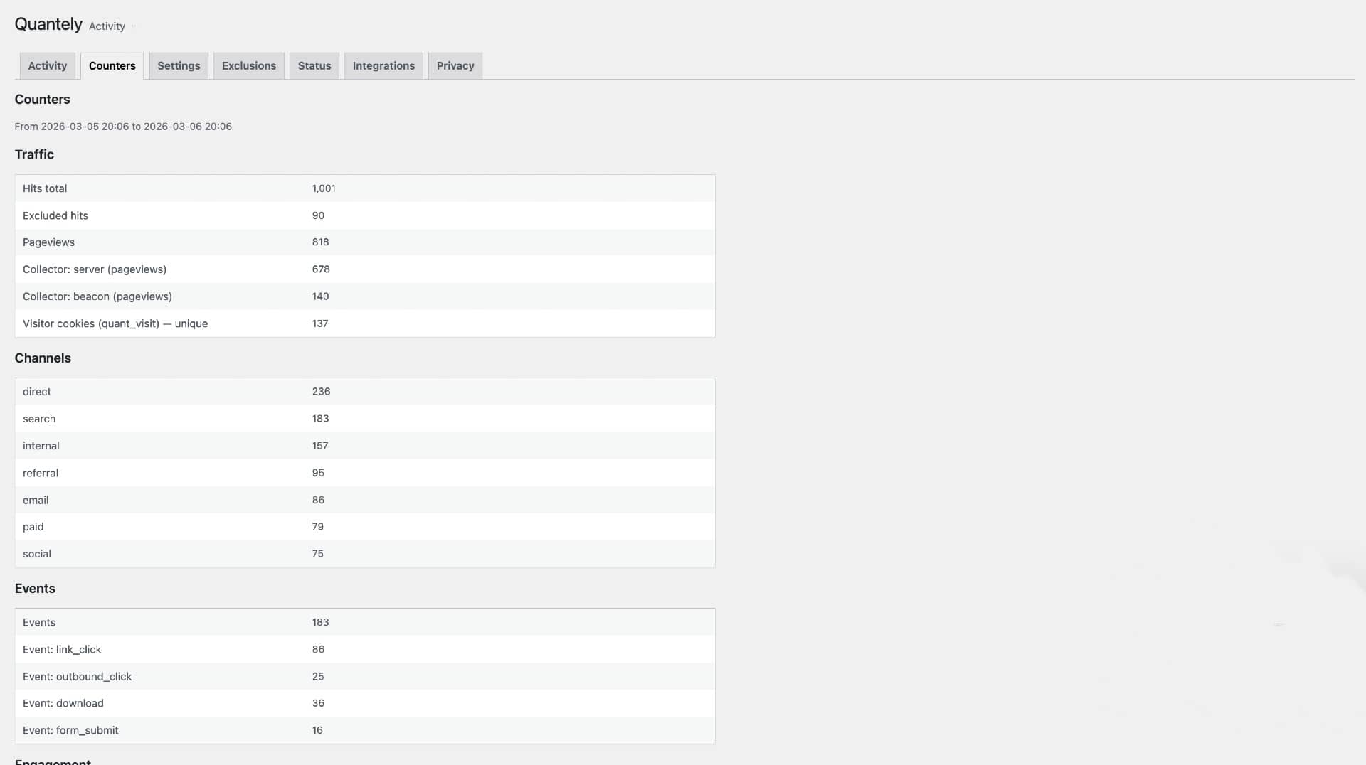1366x765 pixels.
Task: Click the Activity subtitle beside Quantely
Action: pos(107,26)
